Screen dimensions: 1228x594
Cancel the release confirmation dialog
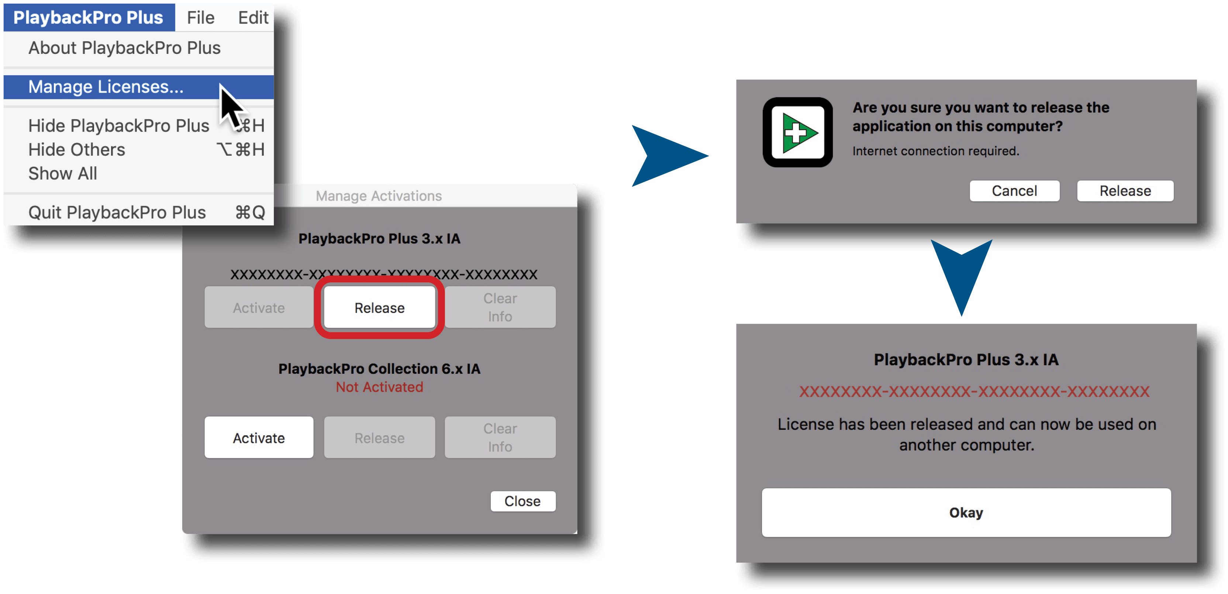tap(1014, 191)
